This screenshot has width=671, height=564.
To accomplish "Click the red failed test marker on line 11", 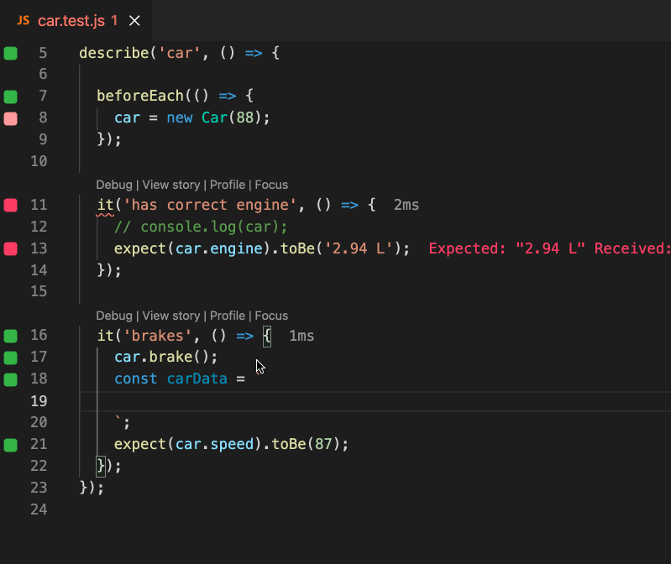I will pos(10,206).
